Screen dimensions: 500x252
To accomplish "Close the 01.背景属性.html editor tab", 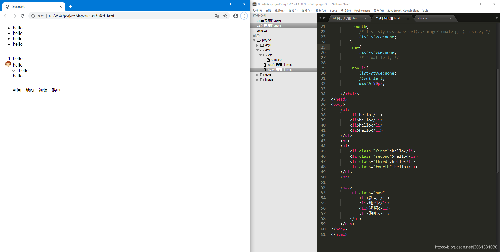I will click(x=365, y=18).
